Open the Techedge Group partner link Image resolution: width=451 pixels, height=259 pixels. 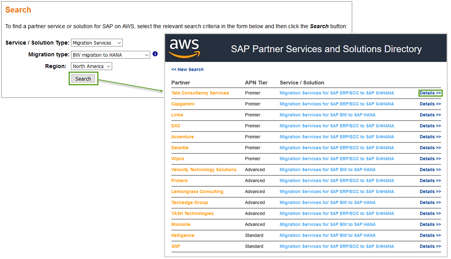click(189, 203)
